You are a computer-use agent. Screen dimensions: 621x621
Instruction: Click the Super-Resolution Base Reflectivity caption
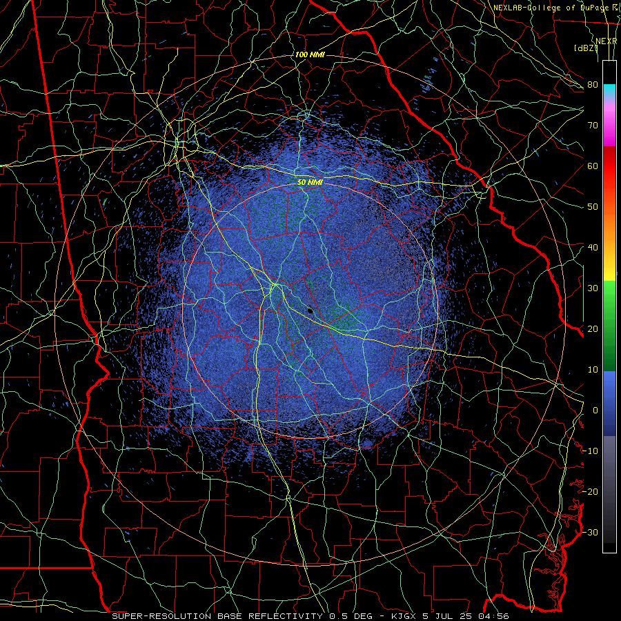coord(310,616)
